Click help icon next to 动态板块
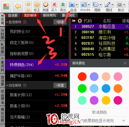The height and width of the screenshot is (127, 129). (25, 86)
